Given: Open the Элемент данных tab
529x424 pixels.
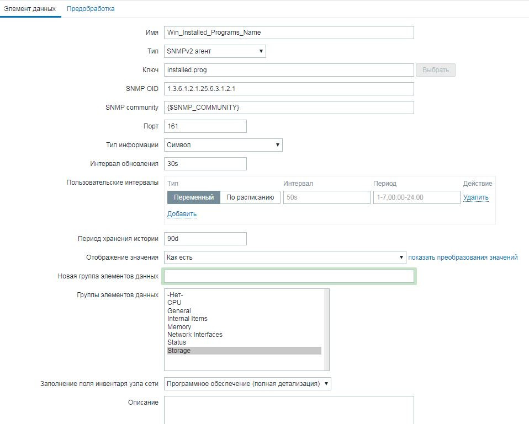Looking at the screenshot, I should [30, 9].
